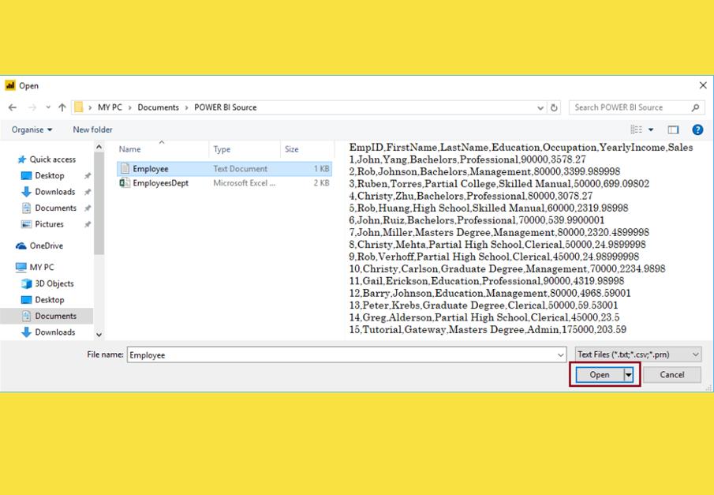Image resolution: width=714 pixels, height=495 pixels.
Task: Open the view options dropdown arrow
Action: 651,130
